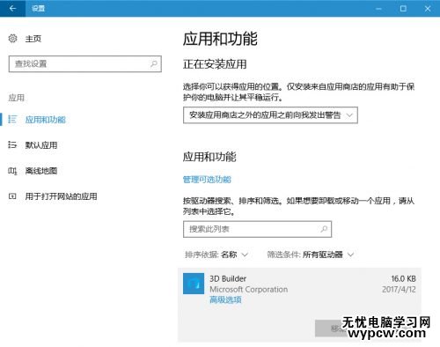Open 排序依据 名称 sort dropdown
The image size is (440, 347).
point(216,255)
